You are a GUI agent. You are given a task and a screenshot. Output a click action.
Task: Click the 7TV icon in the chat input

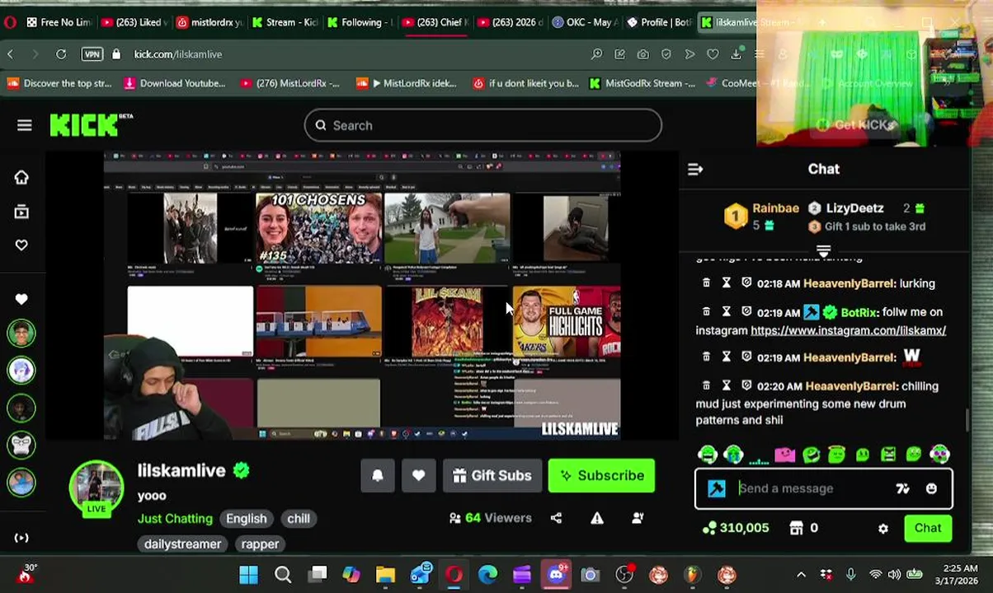[x=902, y=488]
